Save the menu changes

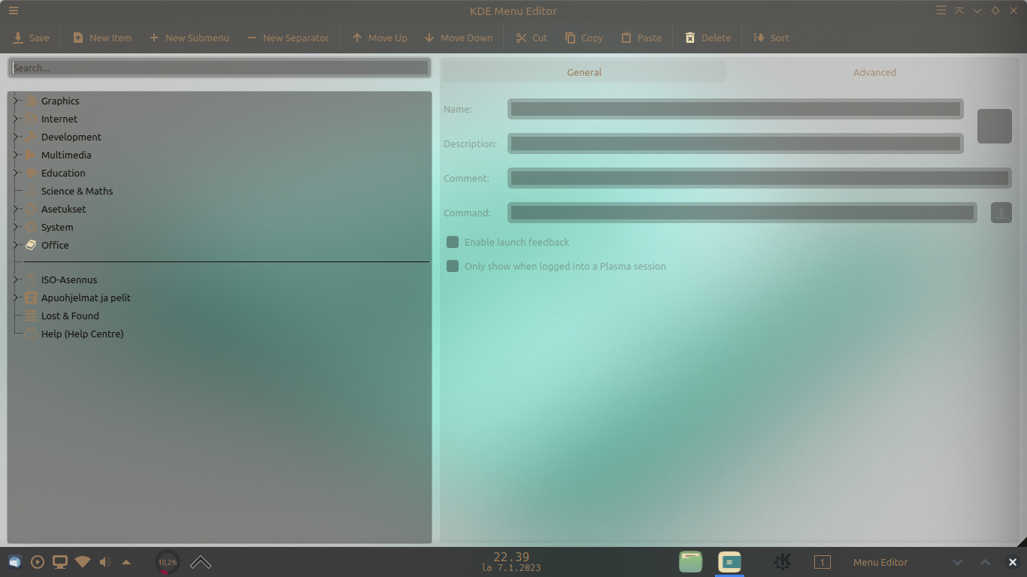(31, 38)
